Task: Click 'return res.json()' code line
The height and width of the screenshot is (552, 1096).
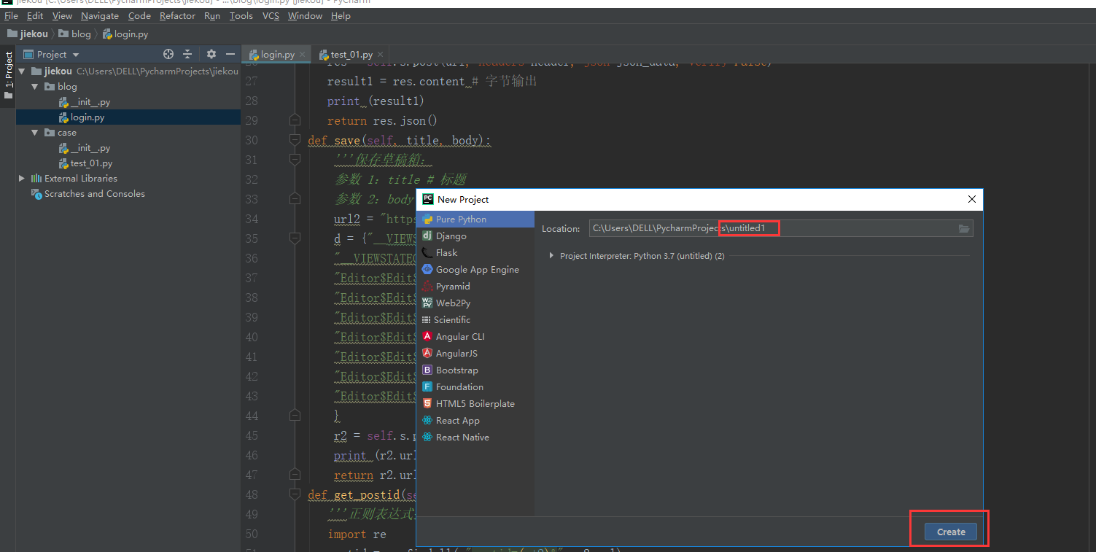Action: click(382, 120)
